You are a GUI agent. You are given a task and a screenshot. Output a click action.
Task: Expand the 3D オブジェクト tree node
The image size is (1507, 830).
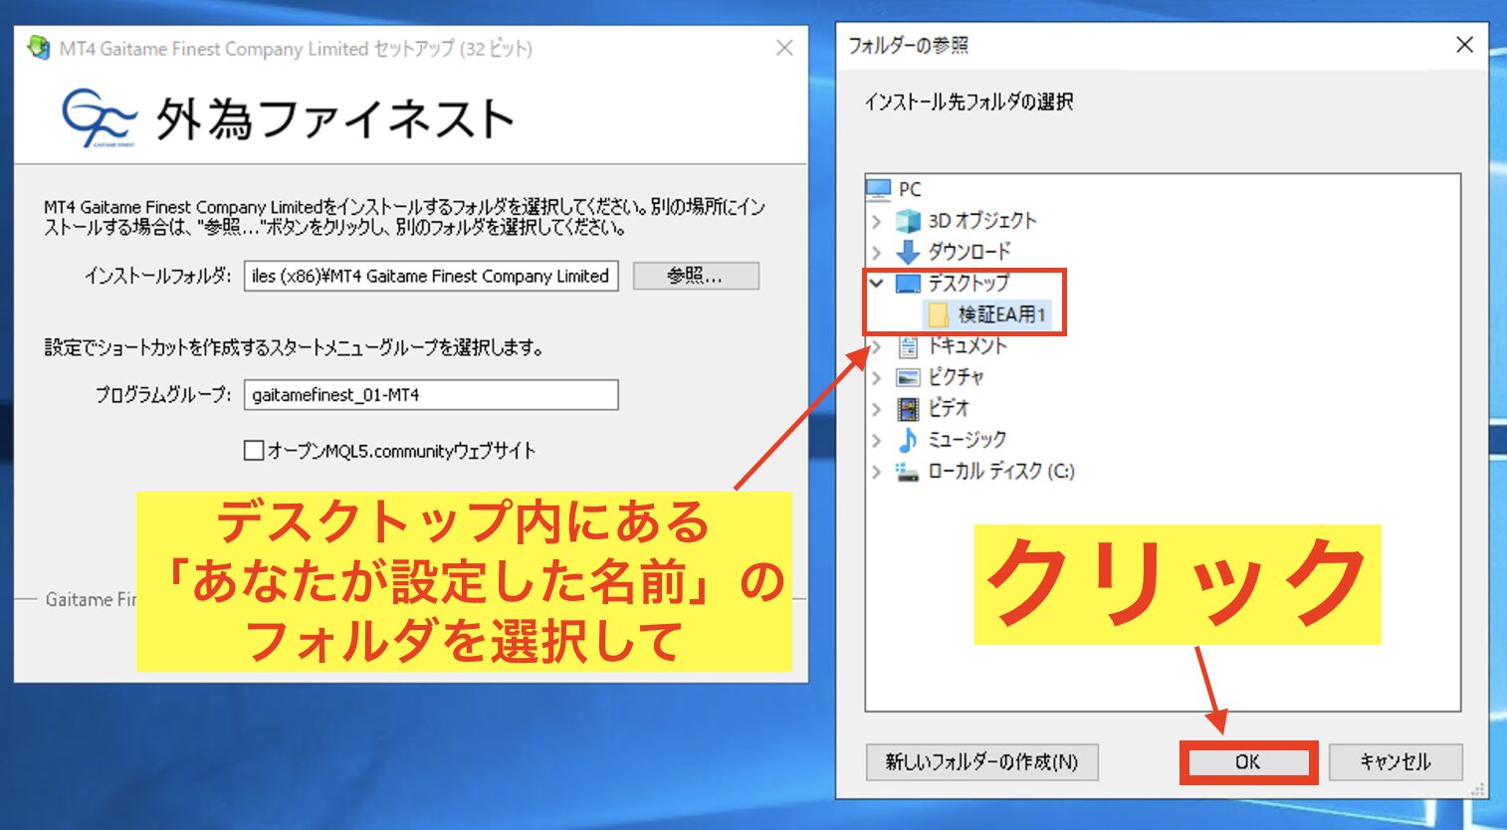coord(877,221)
